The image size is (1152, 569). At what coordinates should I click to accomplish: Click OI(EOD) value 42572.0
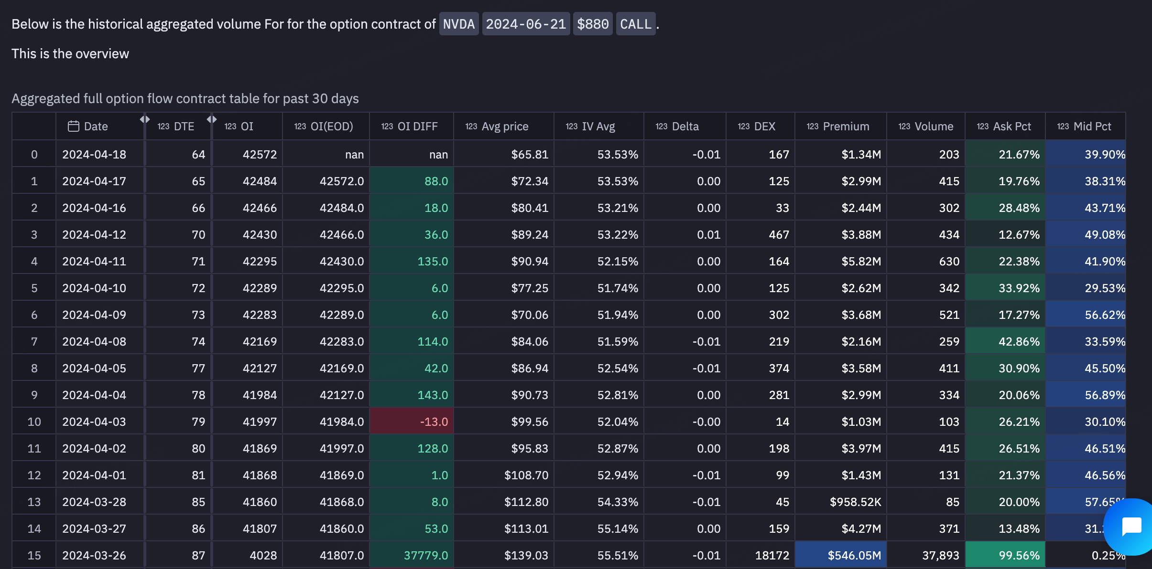coord(326,181)
